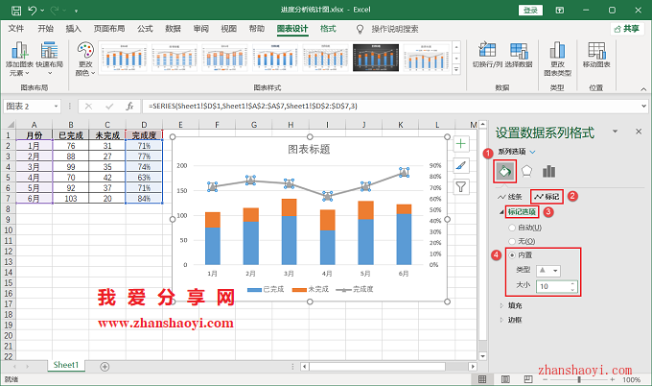Click Switch Row/Column button

[487, 55]
